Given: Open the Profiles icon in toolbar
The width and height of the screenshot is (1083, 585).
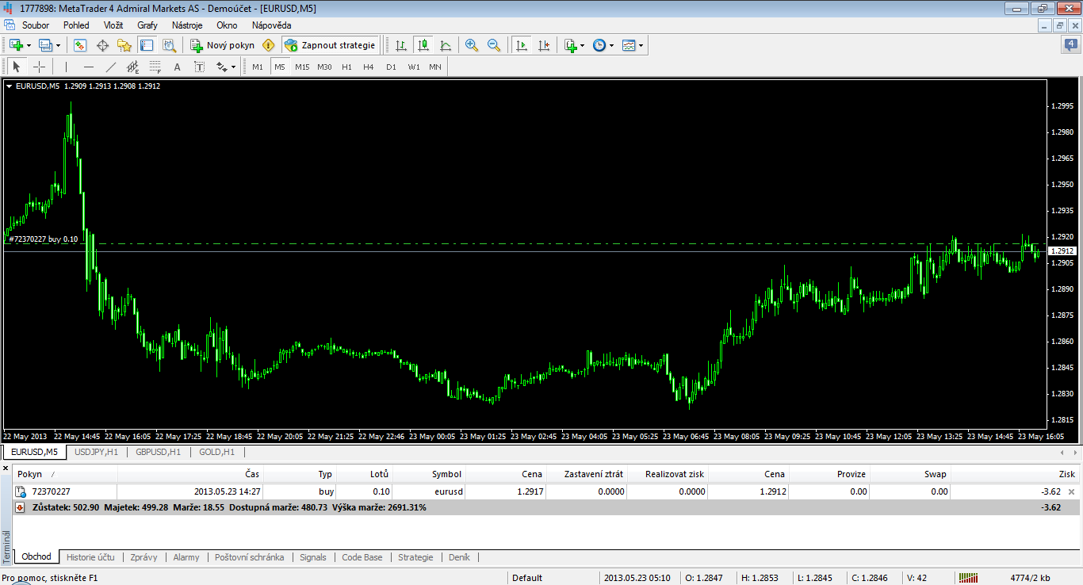Looking at the screenshot, I should (45, 45).
